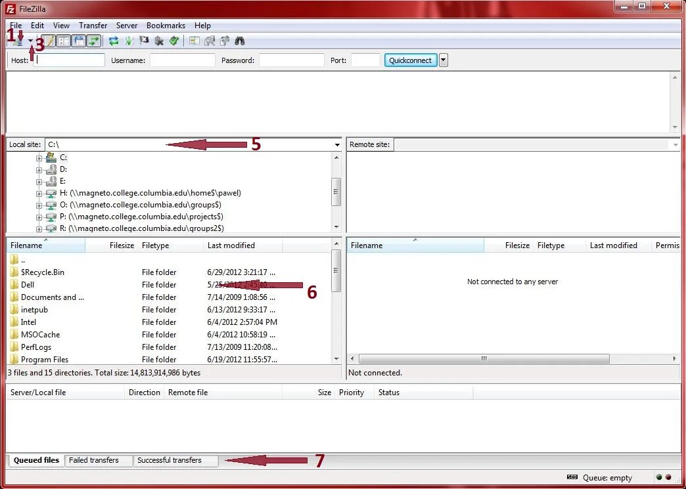The image size is (686, 489).
Task: Open the Edit menu
Action: (x=37, y=26)
